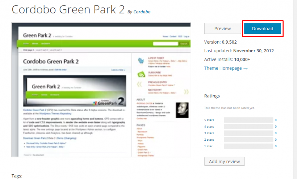The height and width of the screenshot is (179, 297).
Task: Click the Twitter bird icon in screenshot sidebar
Action: (x=141, y=61)
